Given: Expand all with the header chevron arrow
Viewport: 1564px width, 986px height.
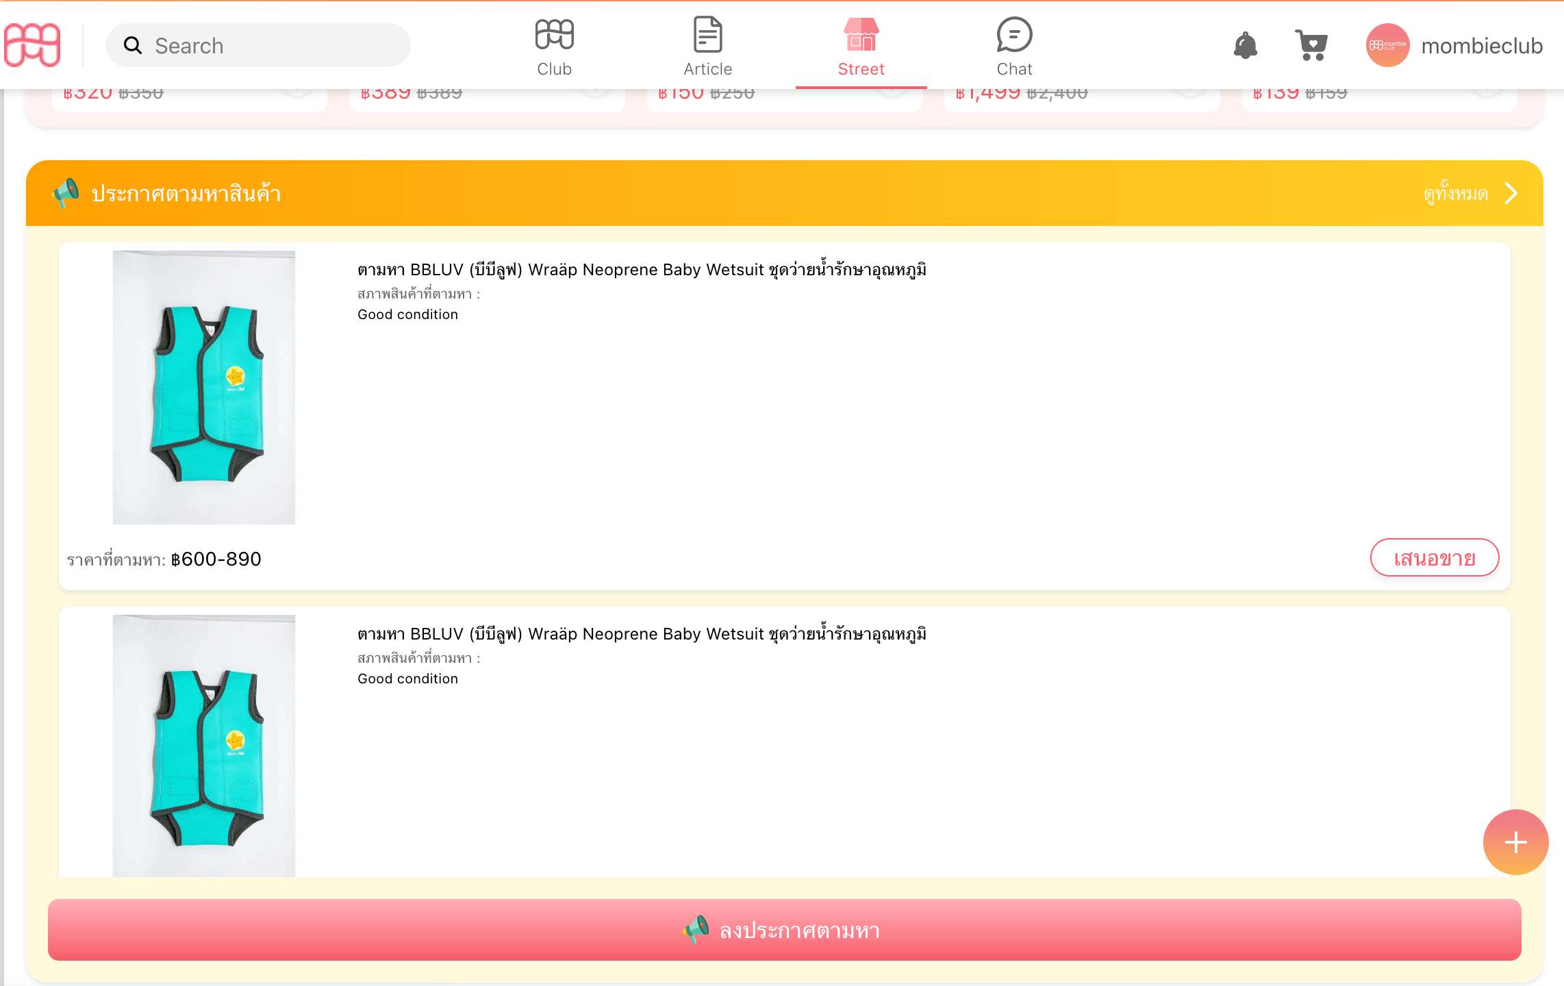Looking at the screenshot, I should pyautogui.click(x=1511, y=194).
